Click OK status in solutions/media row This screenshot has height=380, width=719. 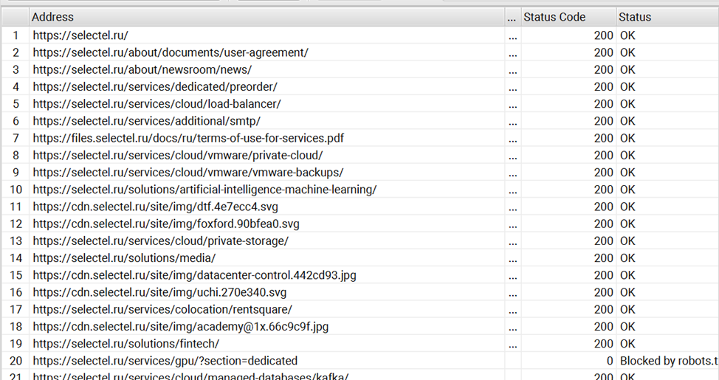coord(627,258)
